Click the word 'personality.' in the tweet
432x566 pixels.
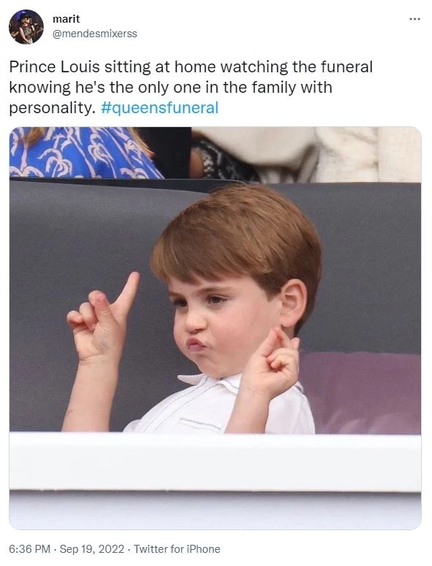coord(52,108)
